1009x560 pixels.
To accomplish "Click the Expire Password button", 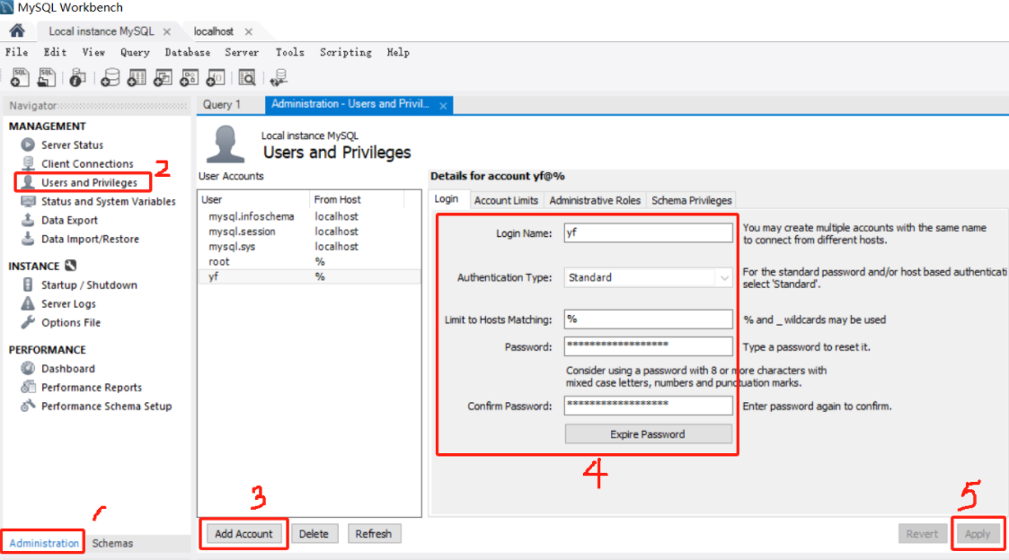I will pyautogui.click(x=648, y=434).
